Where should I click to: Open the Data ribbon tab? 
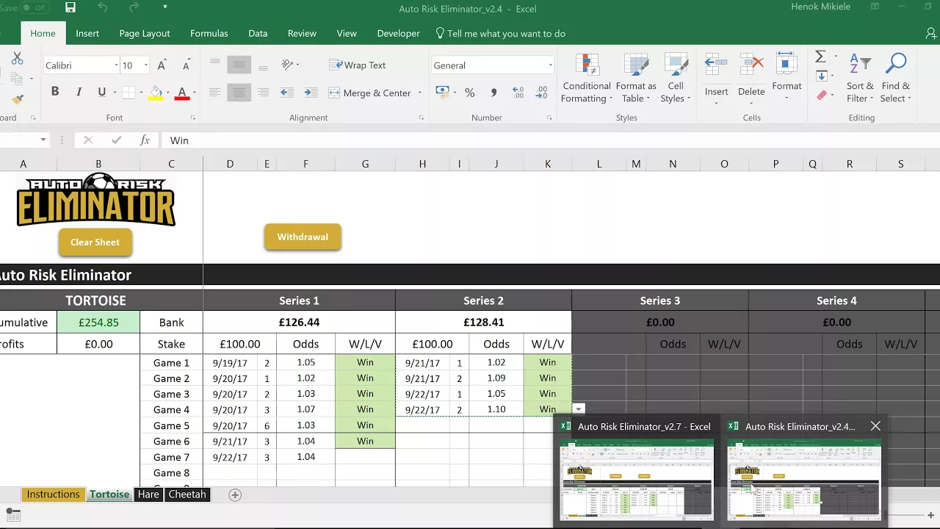258,34
